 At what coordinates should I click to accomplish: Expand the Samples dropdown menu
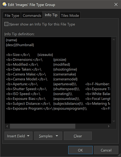(x=48, y=136)
